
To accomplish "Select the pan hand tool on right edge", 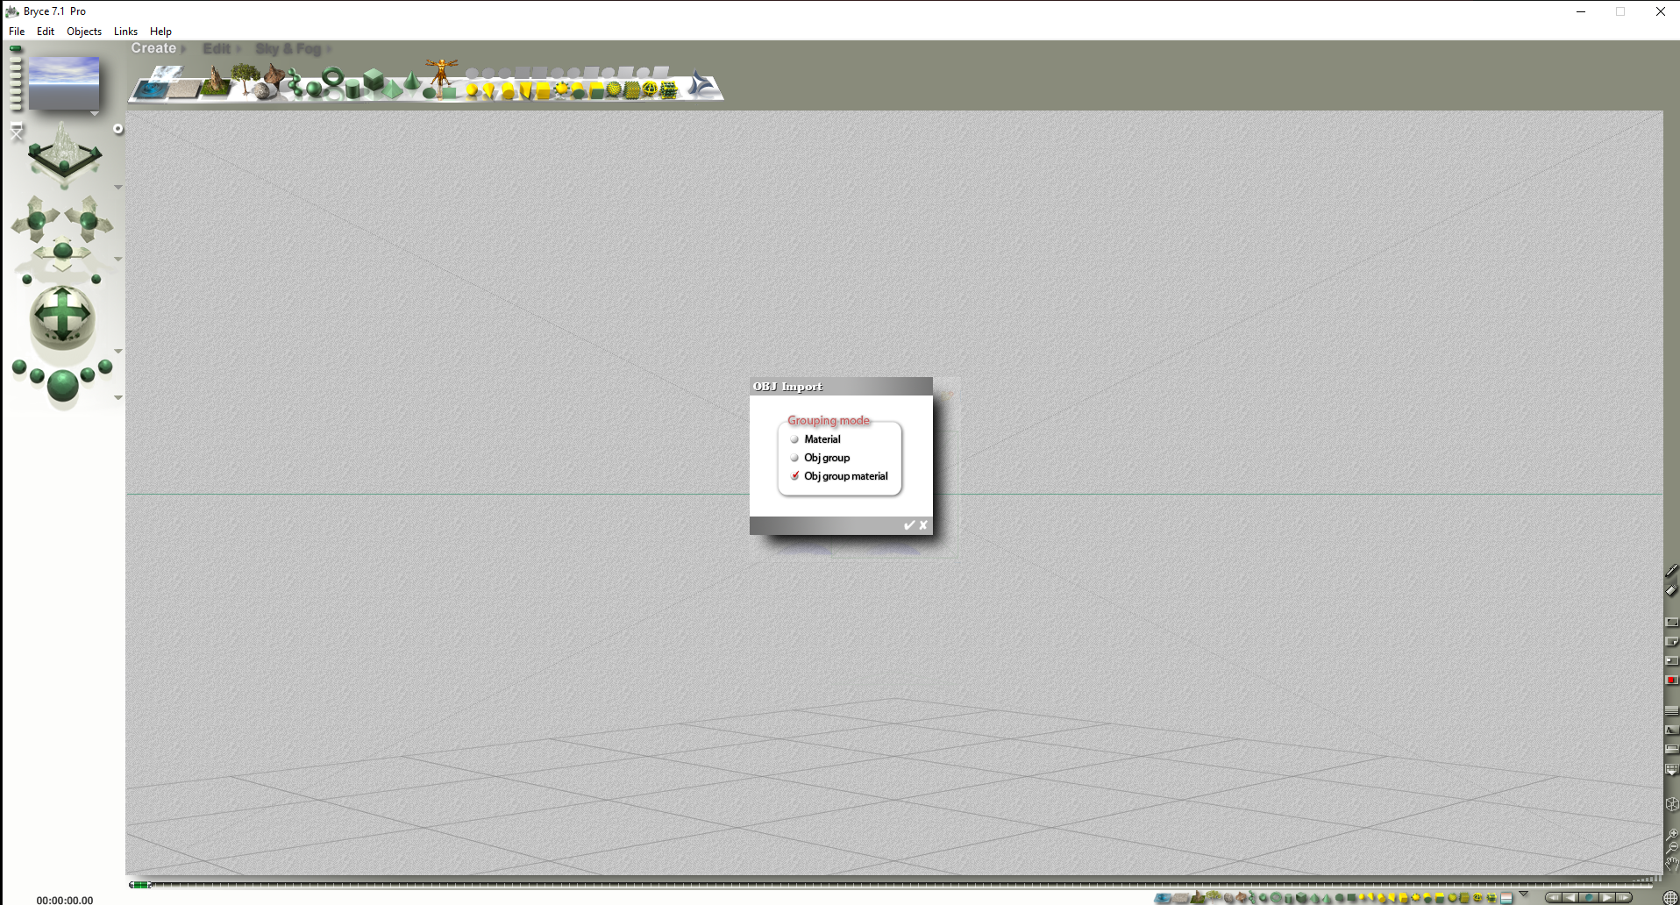I will [1672, 863].
